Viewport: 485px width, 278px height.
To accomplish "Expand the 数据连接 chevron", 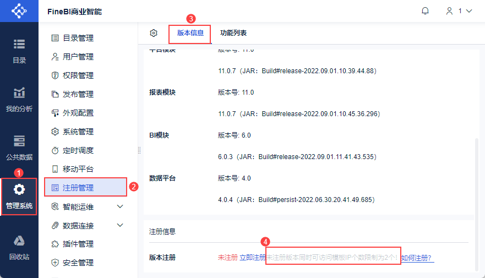I will point(120,225).
